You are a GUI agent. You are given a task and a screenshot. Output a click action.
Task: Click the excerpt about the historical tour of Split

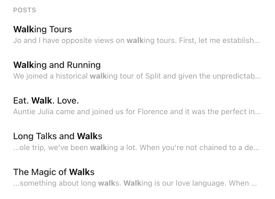[137, 76]
